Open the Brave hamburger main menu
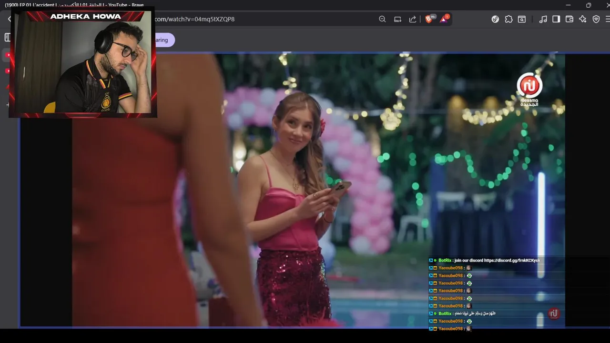This screenshot has height=343, width=610. 607,19
